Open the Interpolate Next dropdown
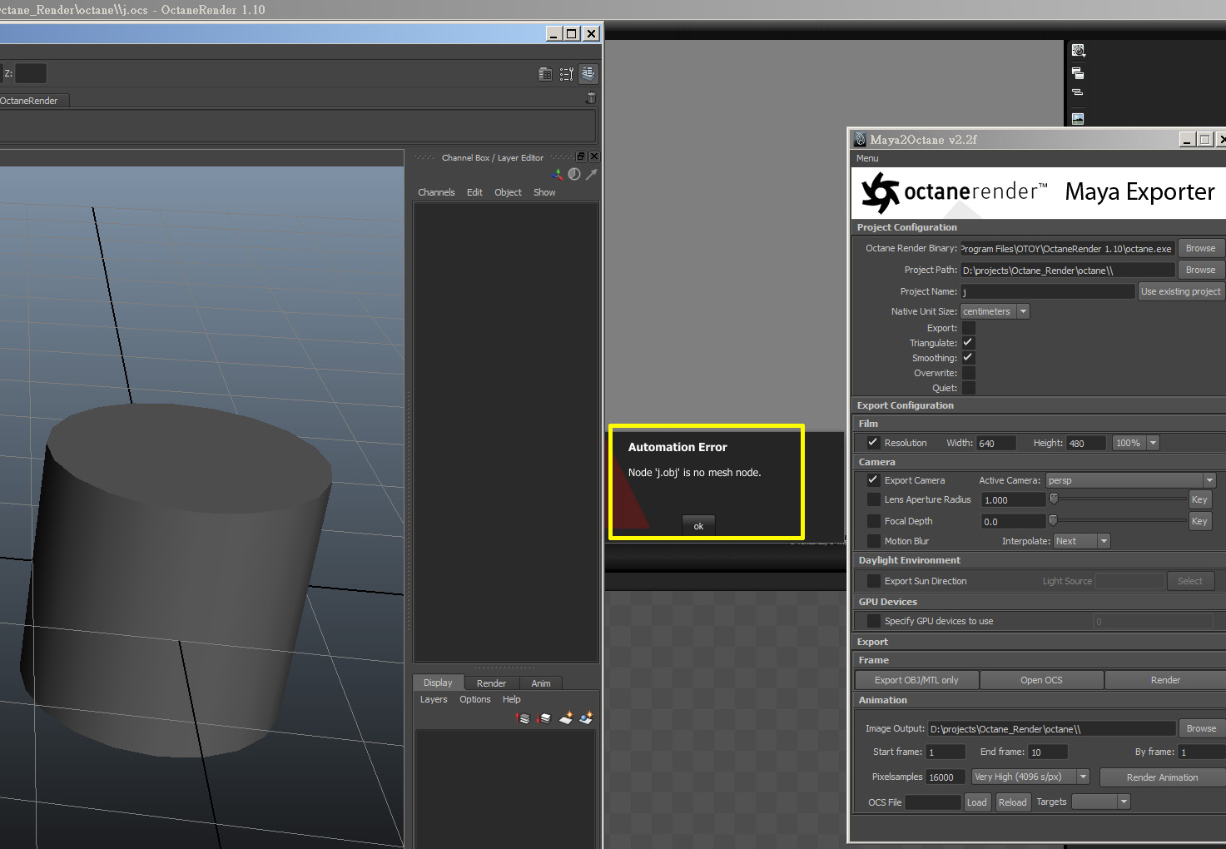This screenshot has width=1226, height=849. coord(1081,541)
